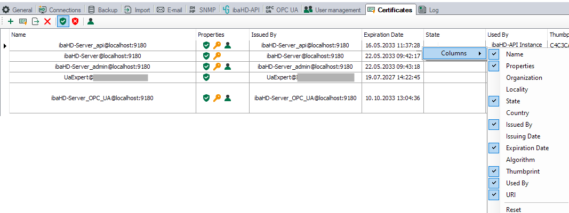The image size is (569, 213).
Task: Click shield icon in ibaHD-Server_OPC_UA row
Action: (x=206, y=98)
